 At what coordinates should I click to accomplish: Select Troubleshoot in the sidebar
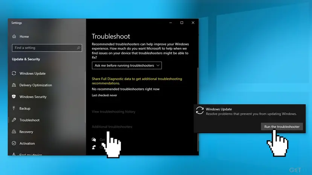pyautogui.click(x=29, y=120)
